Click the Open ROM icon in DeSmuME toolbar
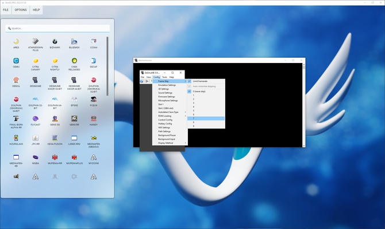The width and height of the screenshot is (385, 229). (142, 81)
